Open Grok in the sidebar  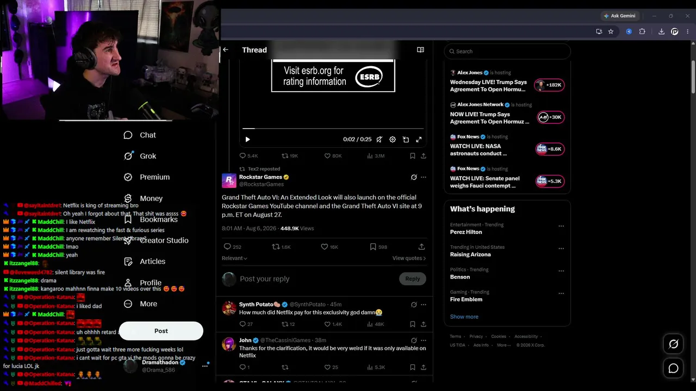(x=140, y=156)
